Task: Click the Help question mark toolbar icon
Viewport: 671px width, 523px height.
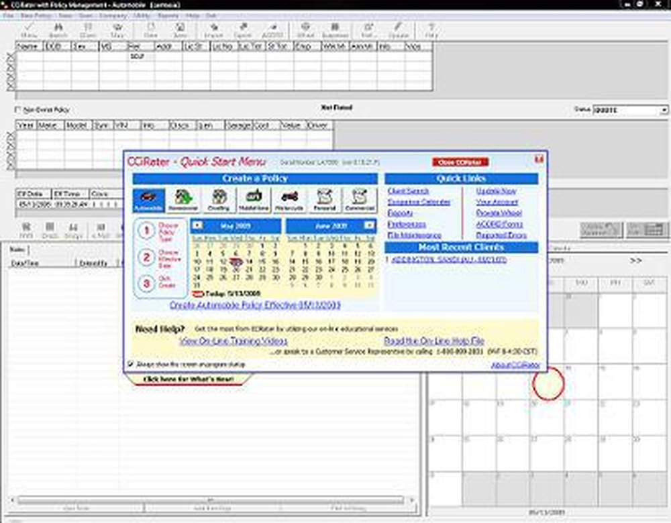Action: [431, 30]
